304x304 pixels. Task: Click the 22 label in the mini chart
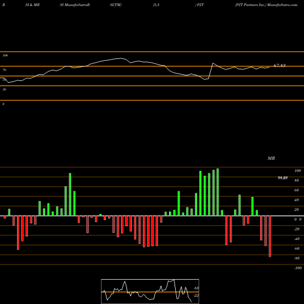coord(196,295)
